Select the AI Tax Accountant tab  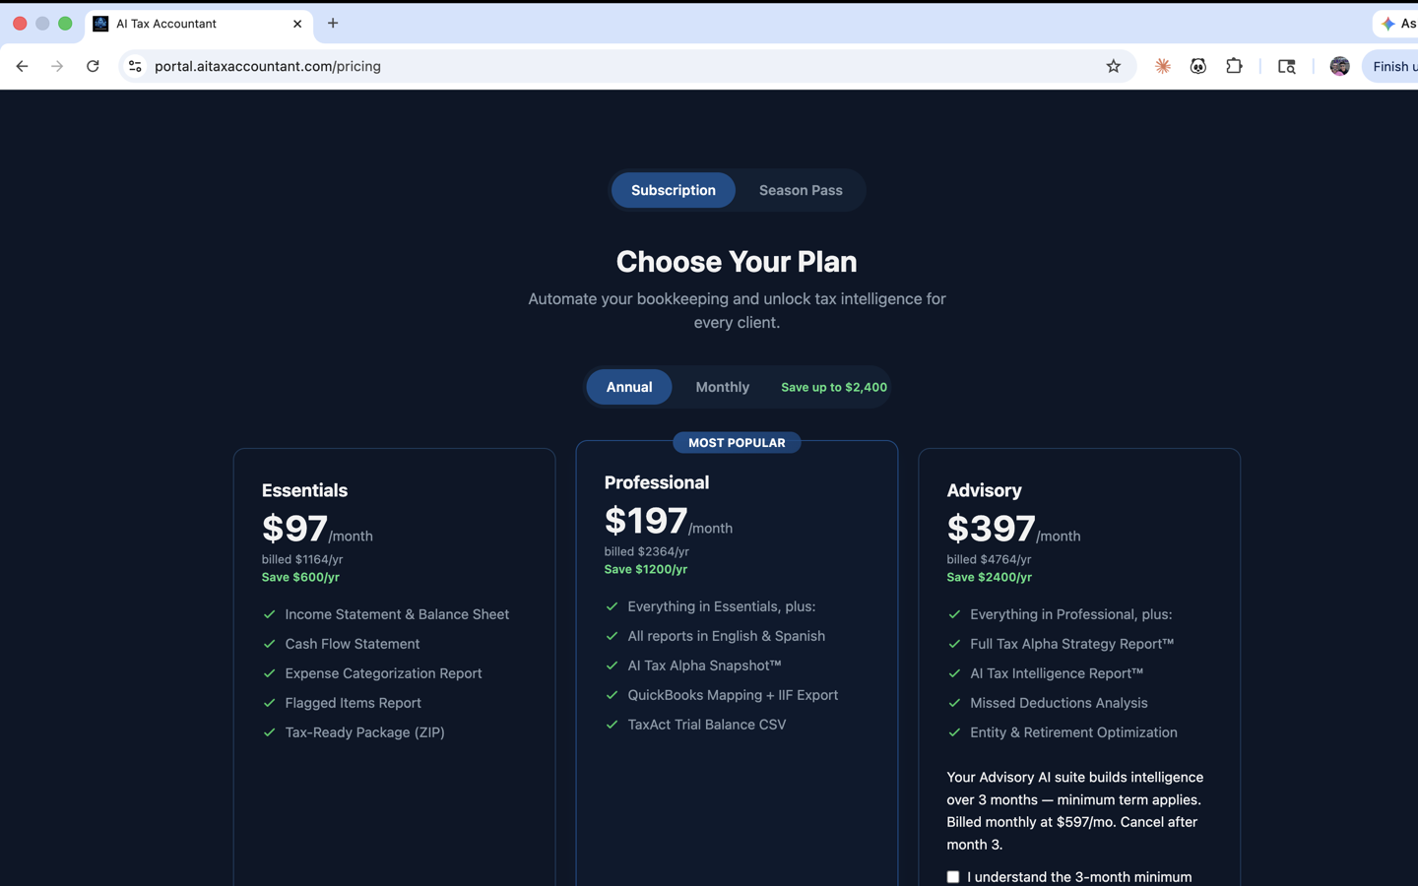click(199, 24)
